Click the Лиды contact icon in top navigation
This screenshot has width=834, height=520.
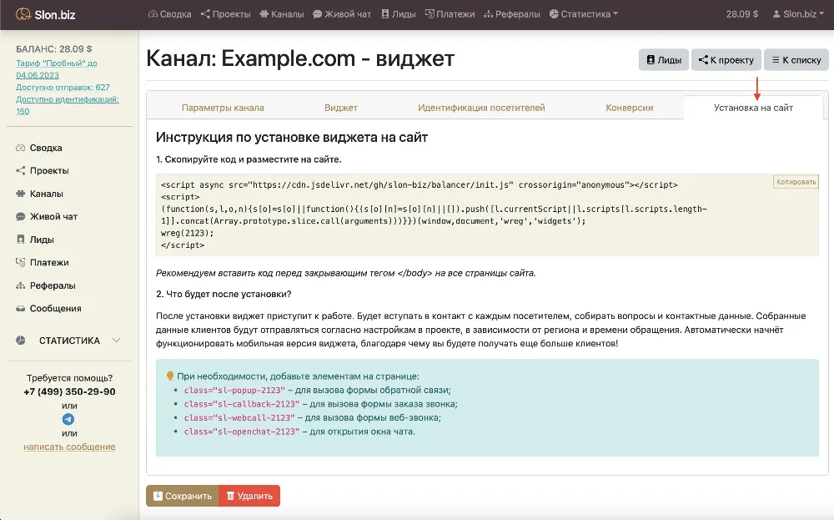pyautogui.click(x=385, y=14)
